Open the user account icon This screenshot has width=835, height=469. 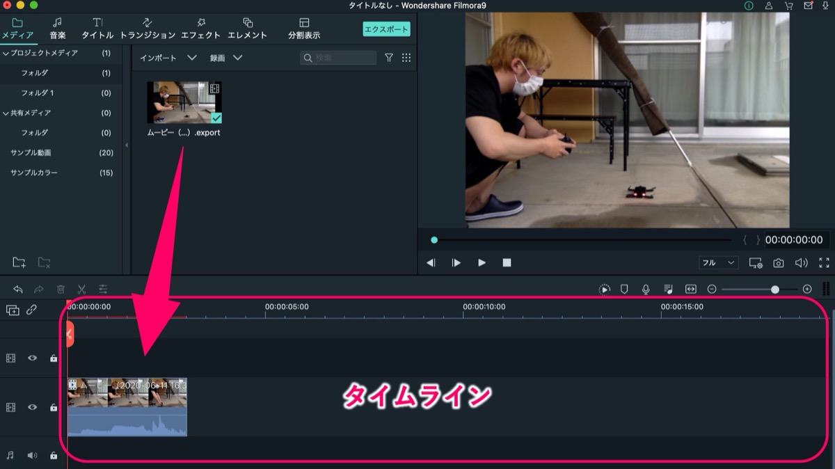click(769, 6)
